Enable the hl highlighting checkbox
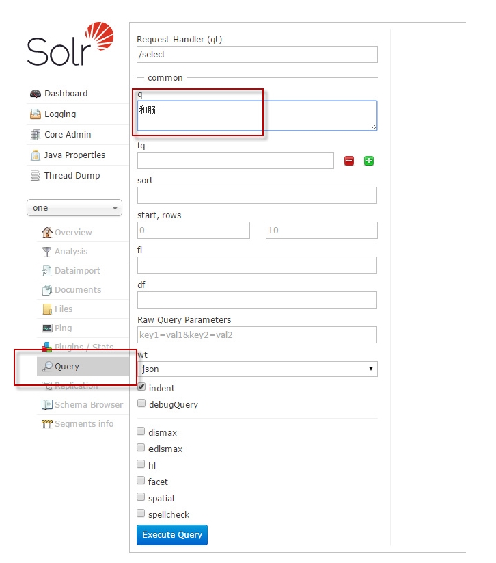496x563 pixels. [x=141, y=464]
